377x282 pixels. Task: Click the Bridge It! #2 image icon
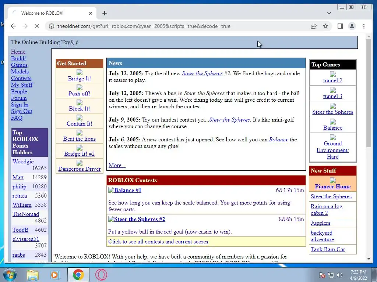(x=80, y=148)
